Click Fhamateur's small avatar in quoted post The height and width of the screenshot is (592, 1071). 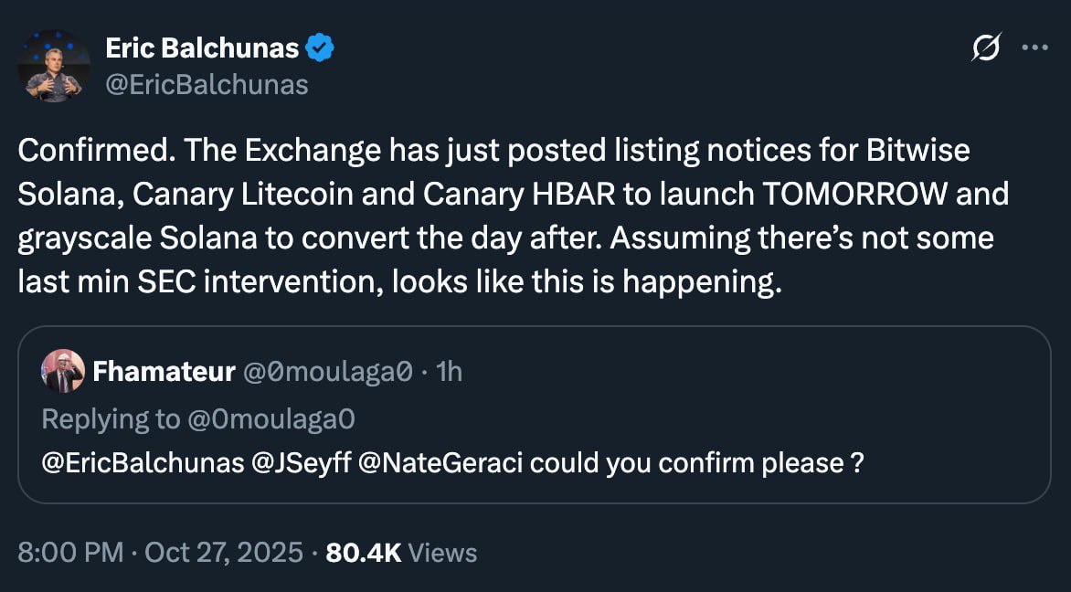pos(63,371)
